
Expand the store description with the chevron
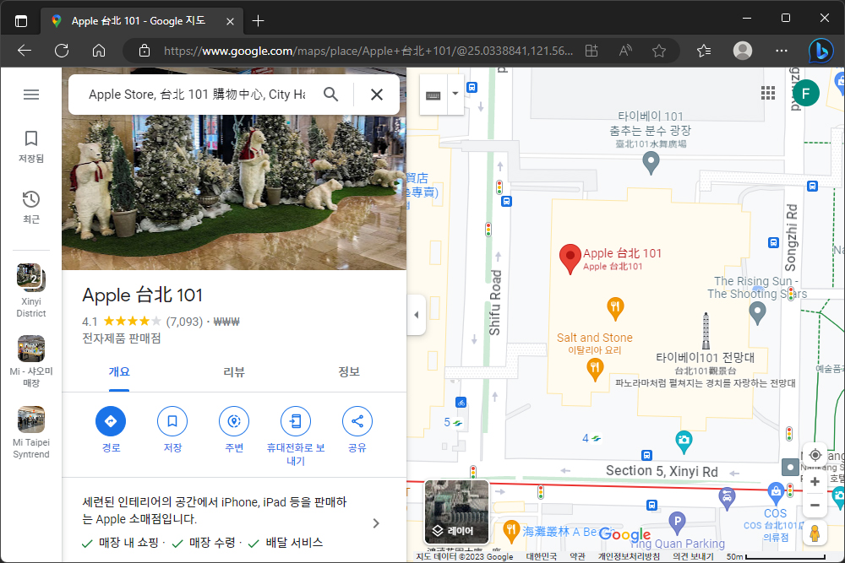coord(376,523)
